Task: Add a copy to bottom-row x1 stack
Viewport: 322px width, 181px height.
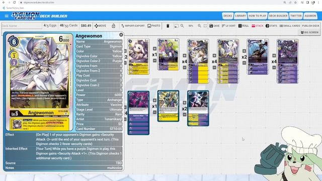Action: [x=154, y=101]
